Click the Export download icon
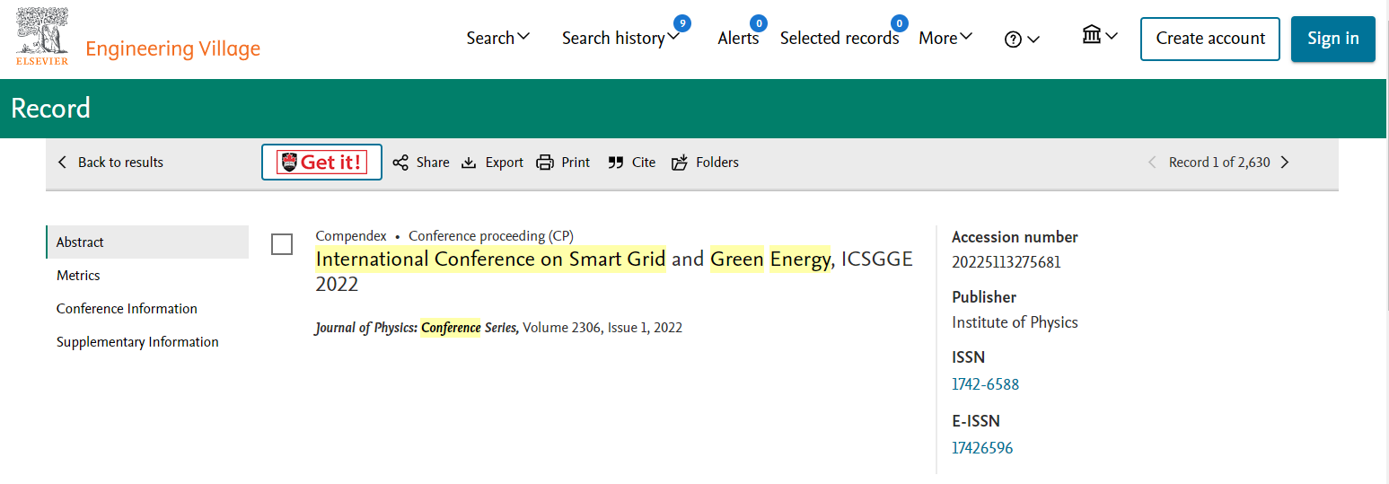The height and width of the screenshot is (484, 1389). point(469,163)
